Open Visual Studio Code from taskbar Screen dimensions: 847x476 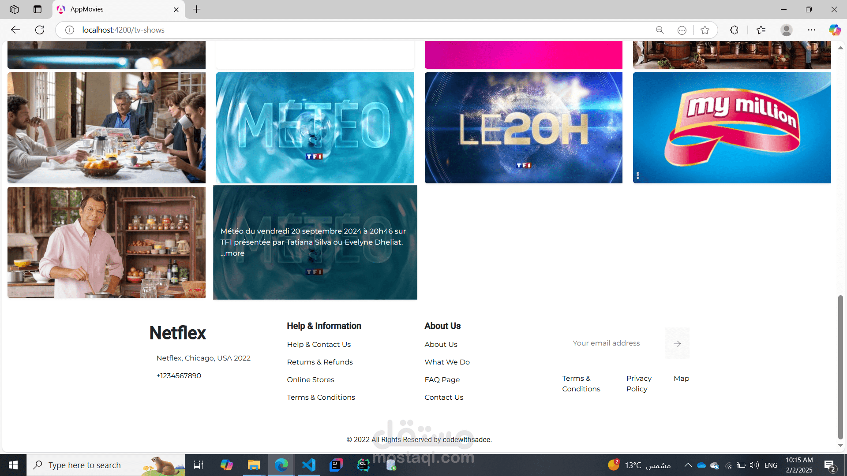pos(309,465)
